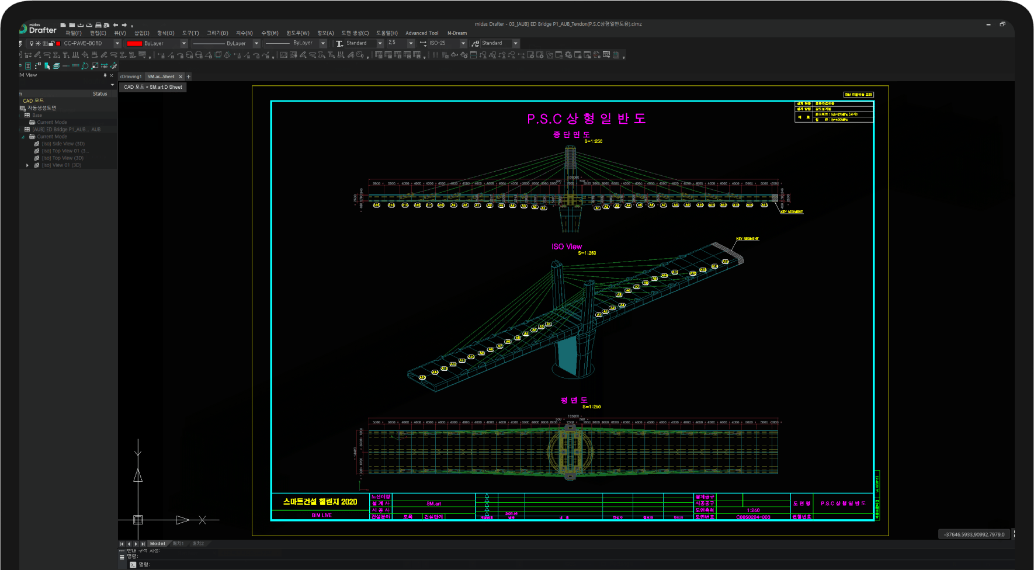1034x570 pixels.
Task: Add a new drawing tab with plus button
Action: pos(189,77)
